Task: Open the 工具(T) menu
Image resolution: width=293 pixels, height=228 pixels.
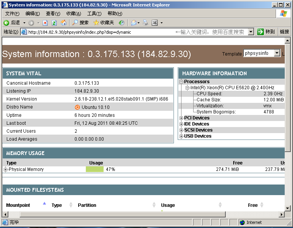Action: coord(95,14)
